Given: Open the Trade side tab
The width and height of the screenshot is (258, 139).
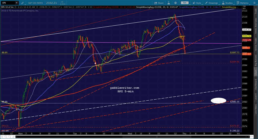Looking at the screenshot, I should coord(256,11).
